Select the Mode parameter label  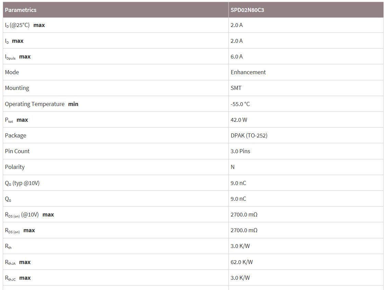point(12,72)
